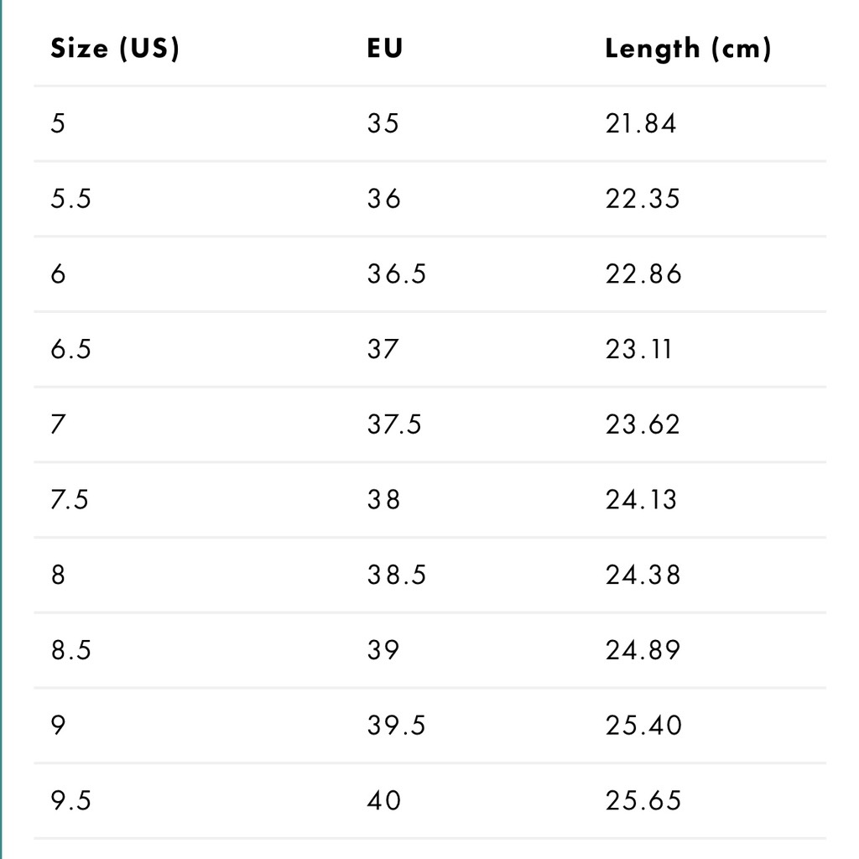The height and width of the screenshot is (859, 859).
Task: Select the 21.84 length cell
Action: click(x=641, y=124)
